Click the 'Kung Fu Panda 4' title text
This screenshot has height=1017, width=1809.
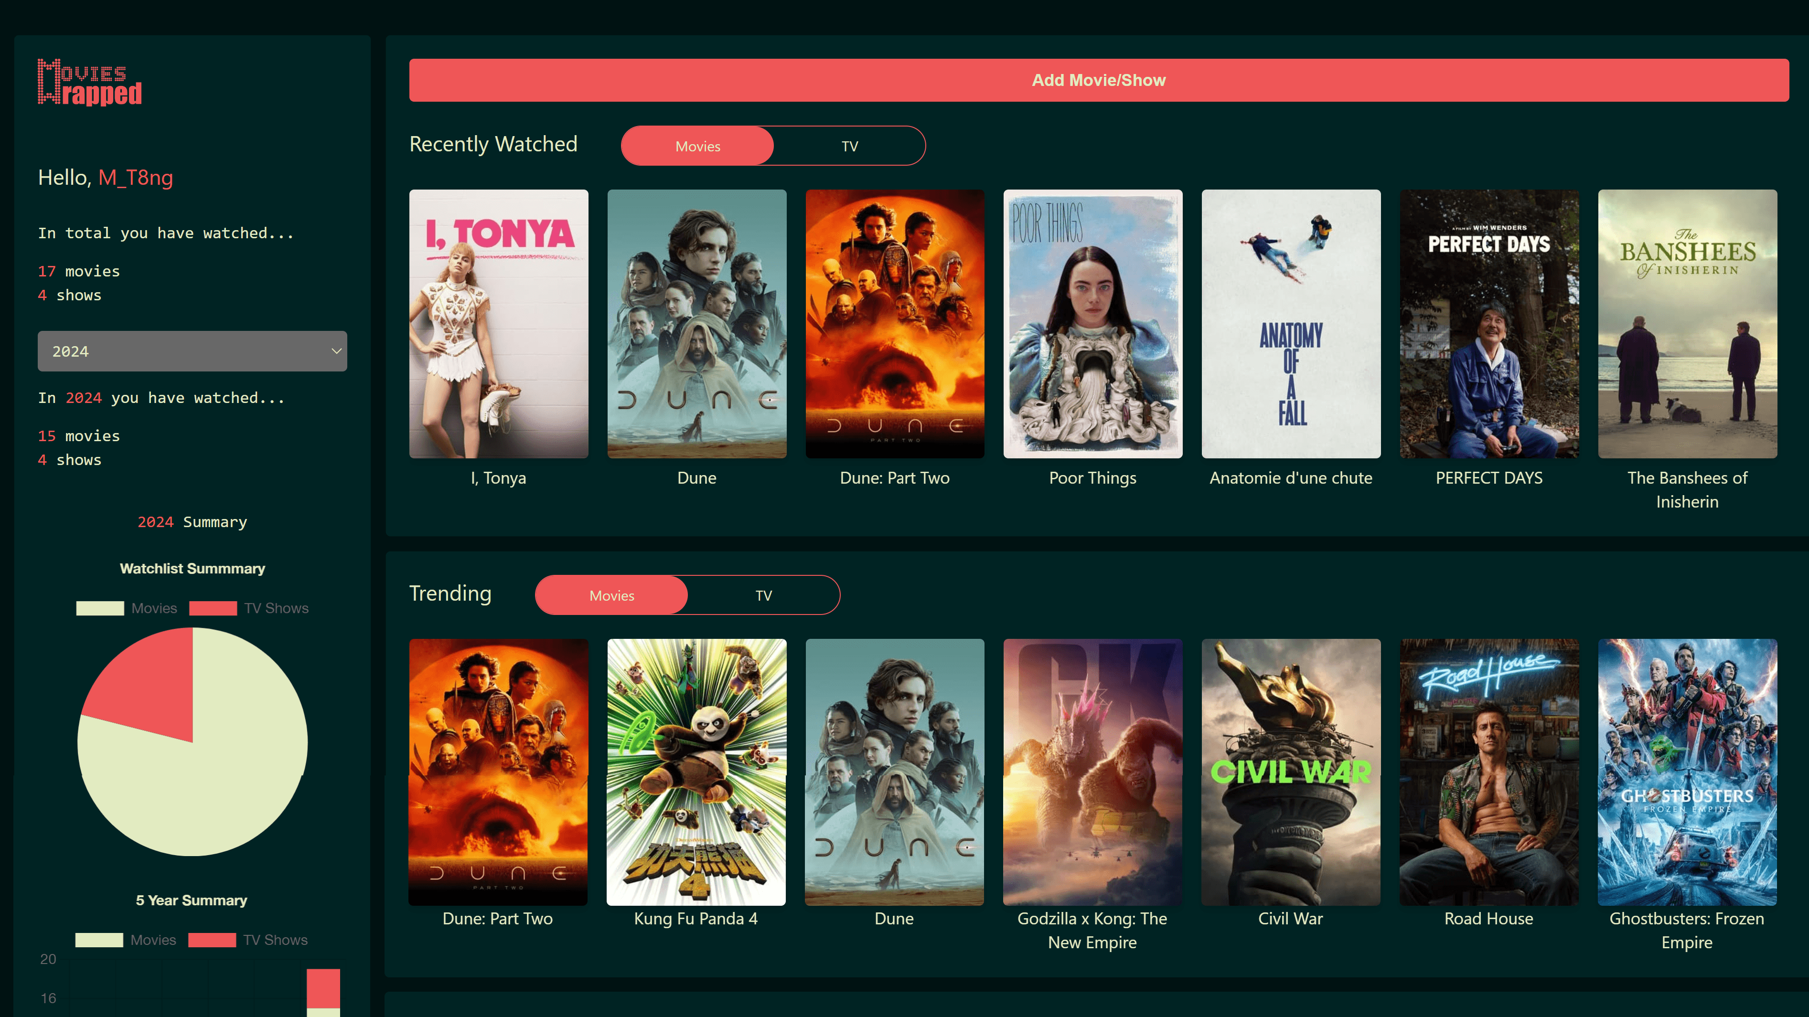coord(696,919)
